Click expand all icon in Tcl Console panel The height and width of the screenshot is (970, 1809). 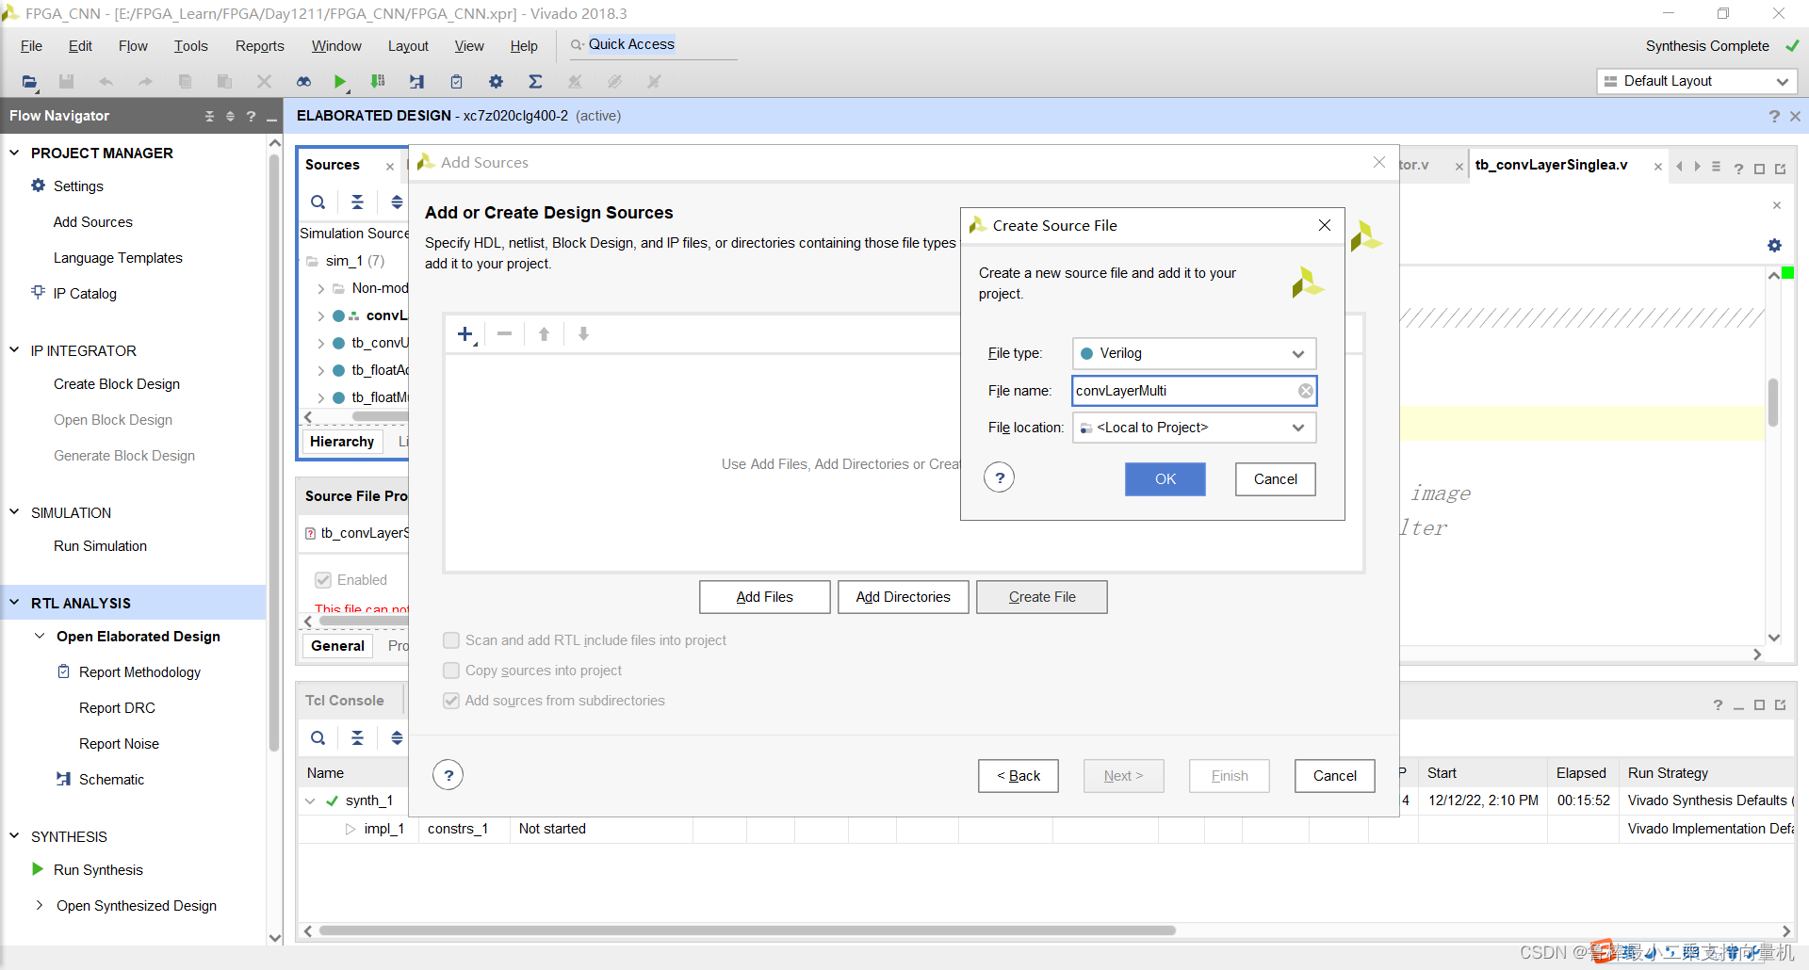[397, 738]
